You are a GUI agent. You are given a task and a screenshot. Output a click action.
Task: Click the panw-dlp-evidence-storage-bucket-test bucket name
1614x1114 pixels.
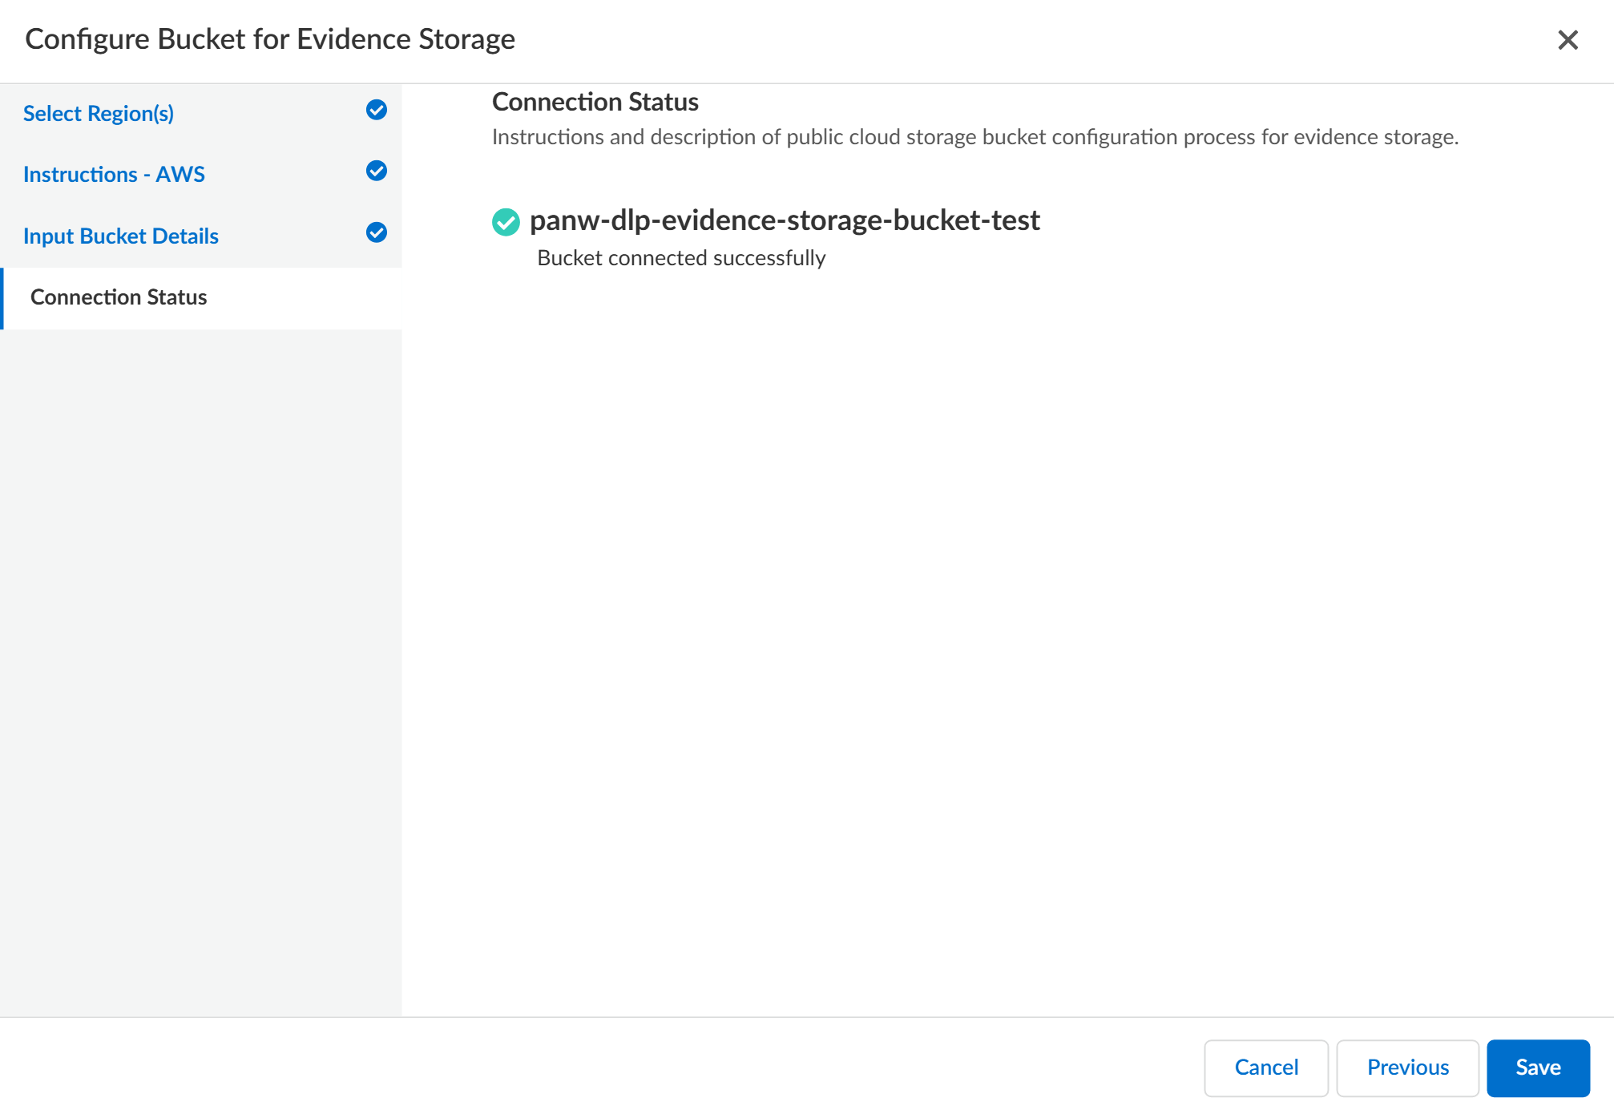pos(785,220)
